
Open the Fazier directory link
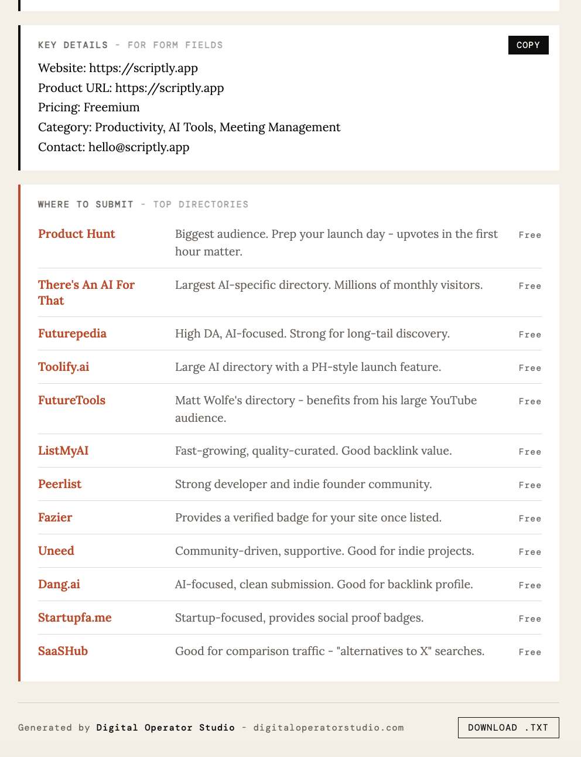click(55, 517)
